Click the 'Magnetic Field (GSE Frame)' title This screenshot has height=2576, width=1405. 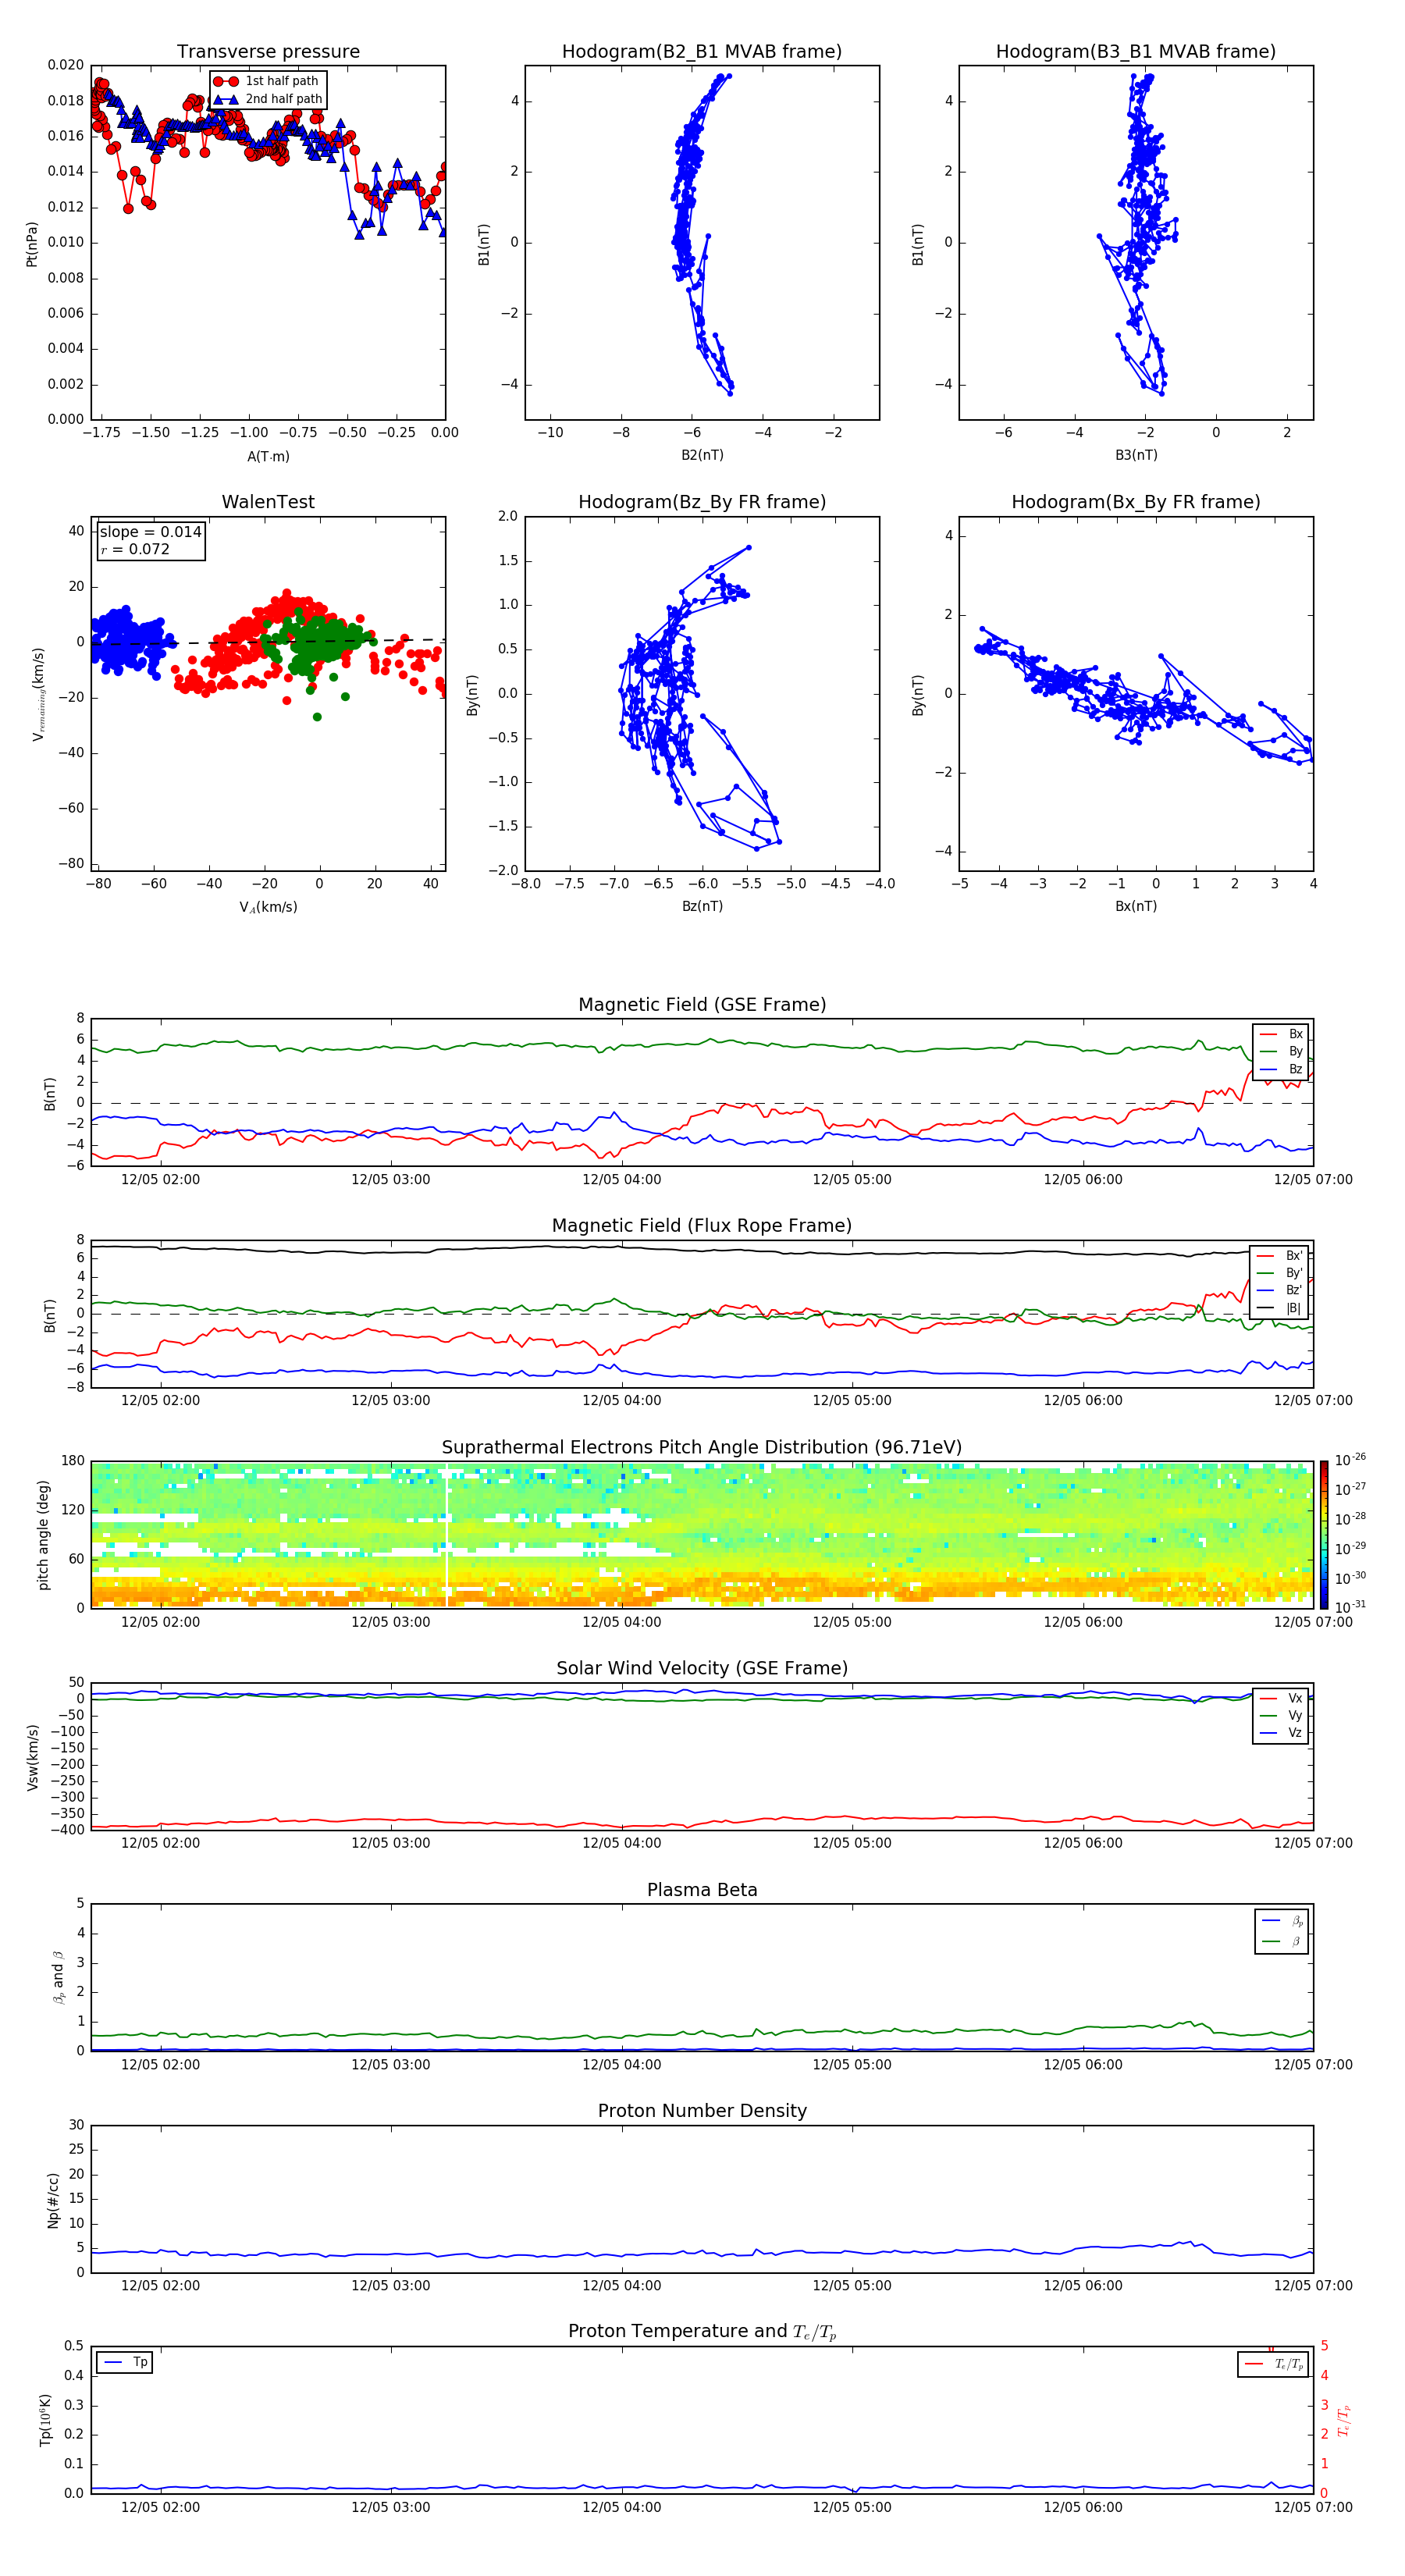tap(702, 1005)
